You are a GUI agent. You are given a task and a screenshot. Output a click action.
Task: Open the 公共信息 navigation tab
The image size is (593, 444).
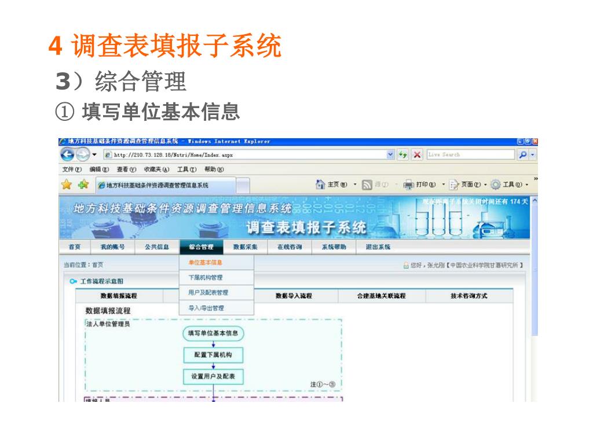tap(156, 247)
